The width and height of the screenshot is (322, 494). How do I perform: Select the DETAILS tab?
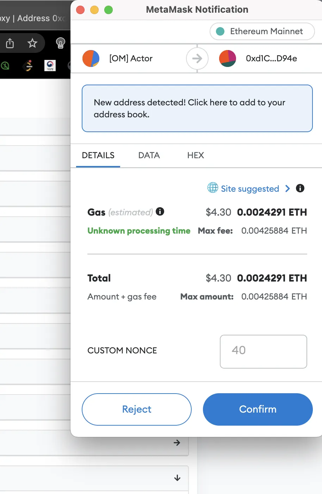click(x=98, y=155)
